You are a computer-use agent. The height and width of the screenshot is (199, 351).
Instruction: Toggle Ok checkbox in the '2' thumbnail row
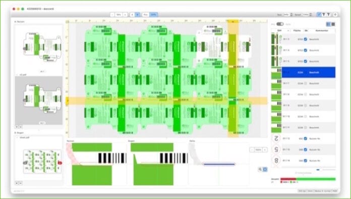305,138
